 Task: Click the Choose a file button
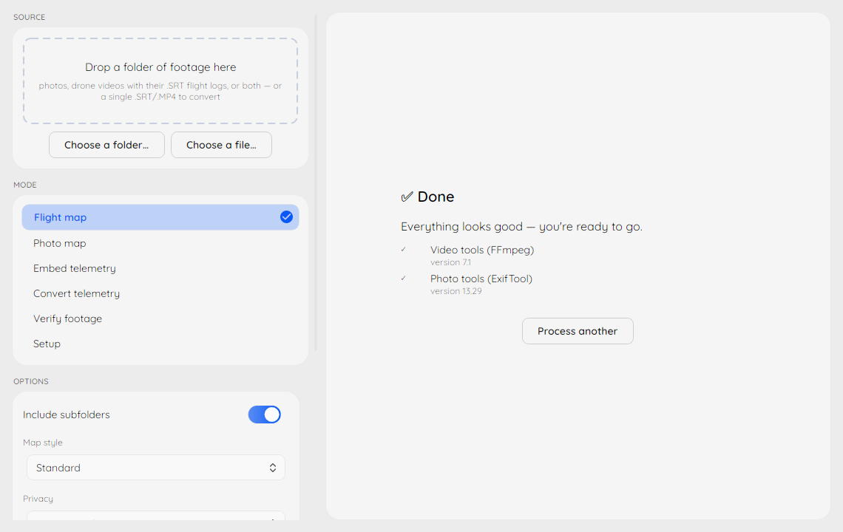[222, 145]
